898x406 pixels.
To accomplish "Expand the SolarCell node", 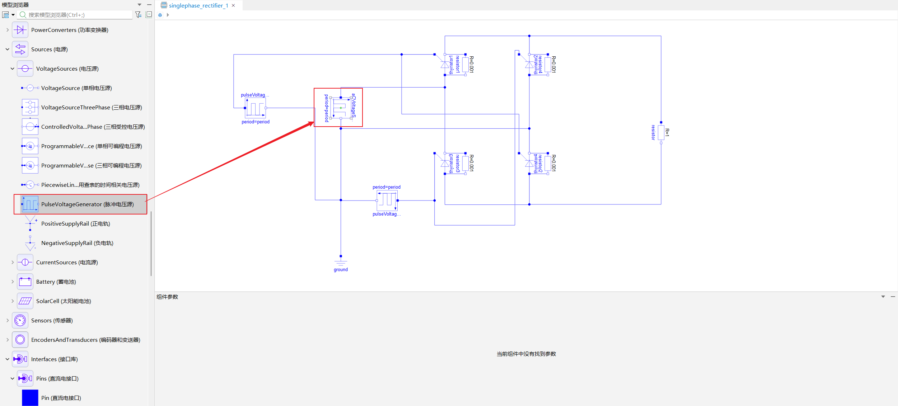I will (12, 301).
